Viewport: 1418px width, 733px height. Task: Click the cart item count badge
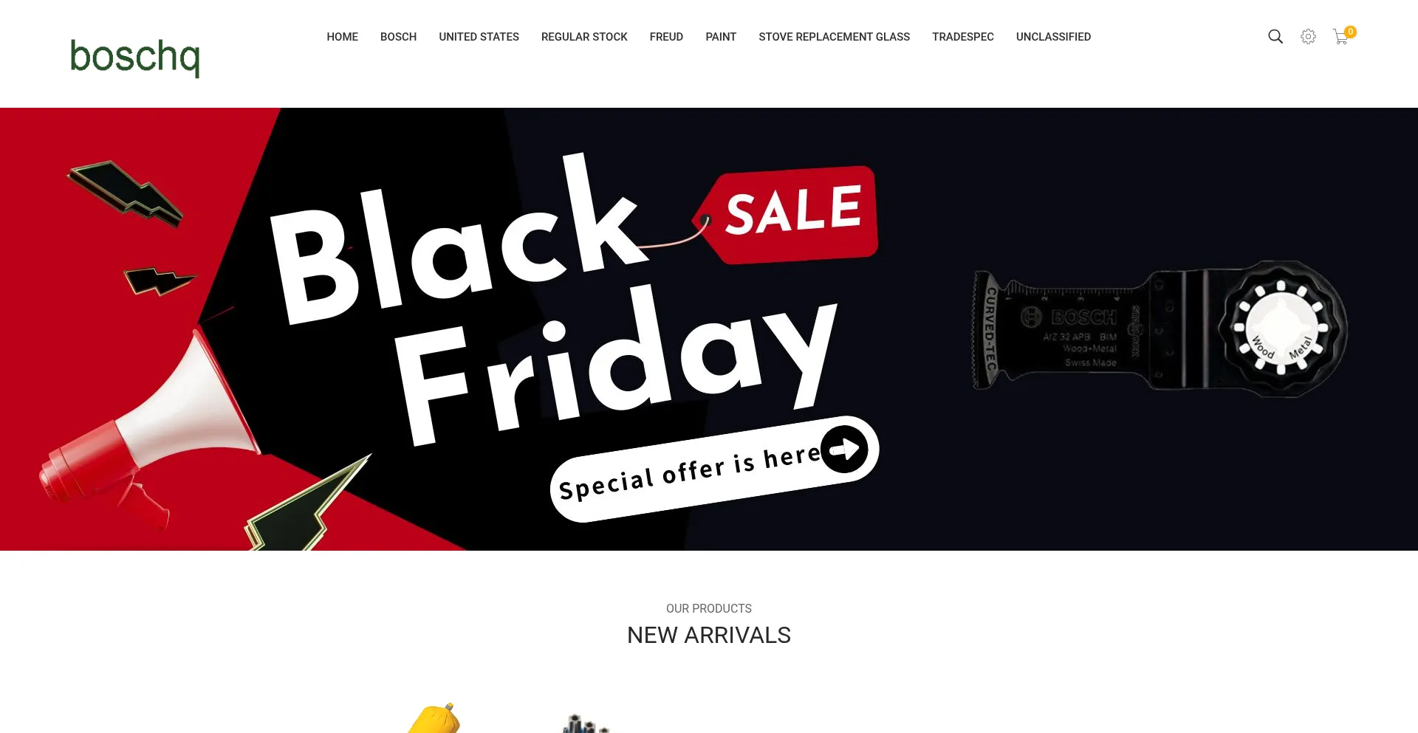point(1350,32)
